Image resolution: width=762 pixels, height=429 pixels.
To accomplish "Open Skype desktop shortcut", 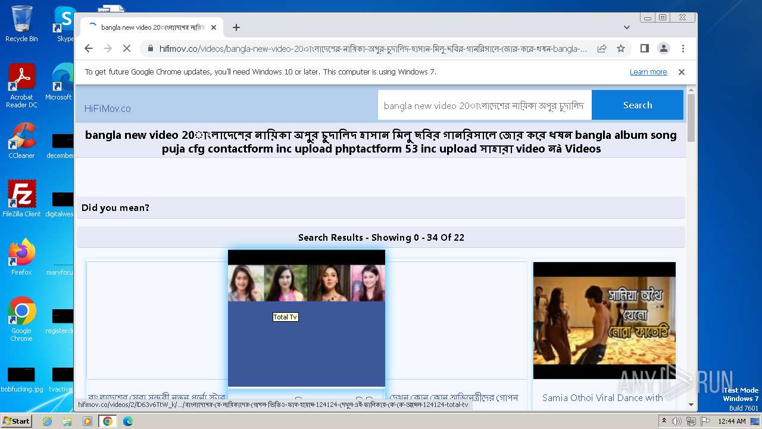I will [x=64, y=24].
